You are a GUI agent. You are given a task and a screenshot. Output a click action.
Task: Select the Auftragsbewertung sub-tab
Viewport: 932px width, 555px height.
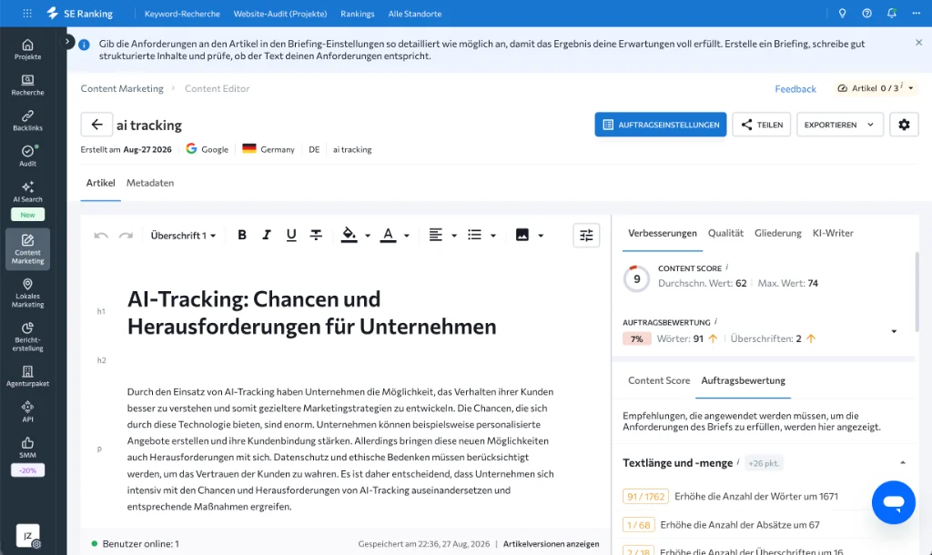(x=743, y=380)
